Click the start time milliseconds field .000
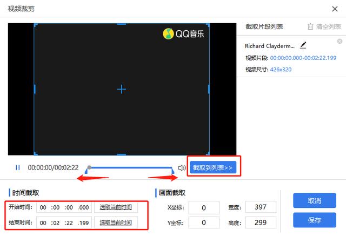 [x=84, y=207]
